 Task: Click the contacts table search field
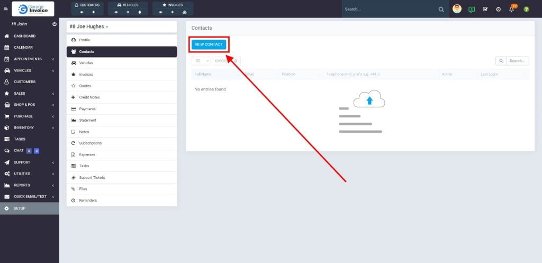(517, 61)
